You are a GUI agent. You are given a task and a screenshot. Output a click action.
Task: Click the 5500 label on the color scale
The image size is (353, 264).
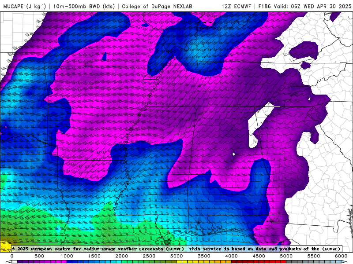[314, 256]
